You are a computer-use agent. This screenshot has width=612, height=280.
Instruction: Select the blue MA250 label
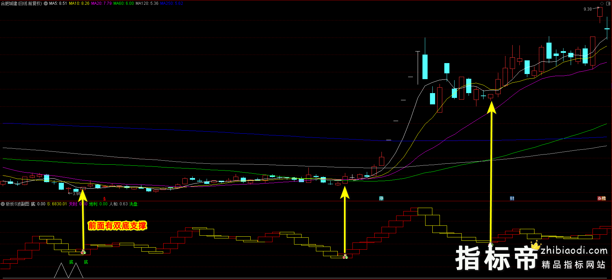click(x=172, y=3)
